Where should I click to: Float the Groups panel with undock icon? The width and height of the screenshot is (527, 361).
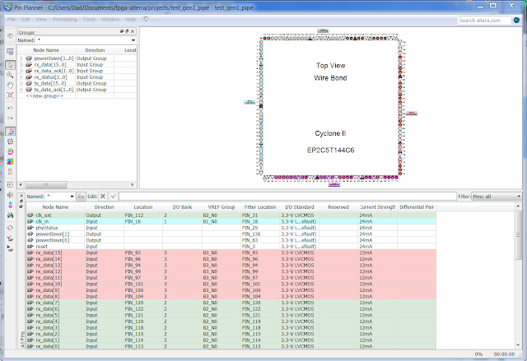(127, 31)
